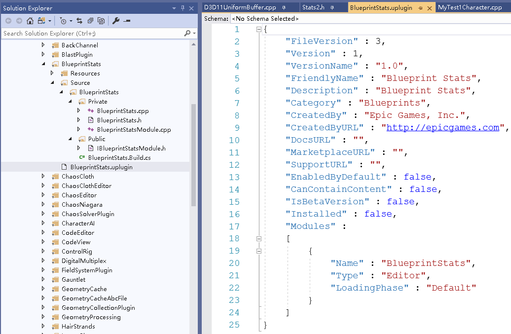
Task: Collapse the Source folder
Action: [52, 83]
